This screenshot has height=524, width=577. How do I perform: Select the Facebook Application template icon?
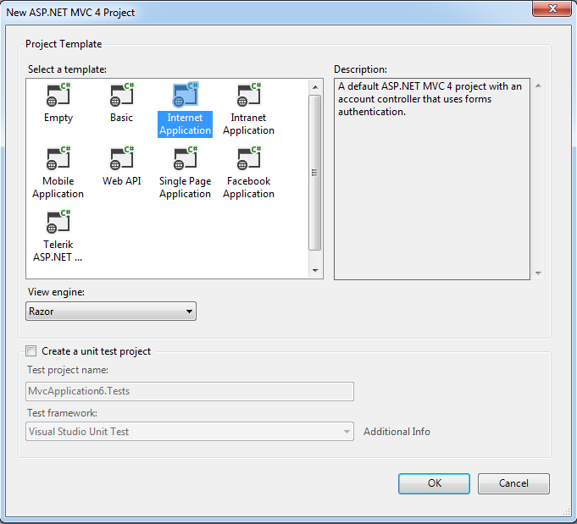pyautogui.click(x=249, y=158)
